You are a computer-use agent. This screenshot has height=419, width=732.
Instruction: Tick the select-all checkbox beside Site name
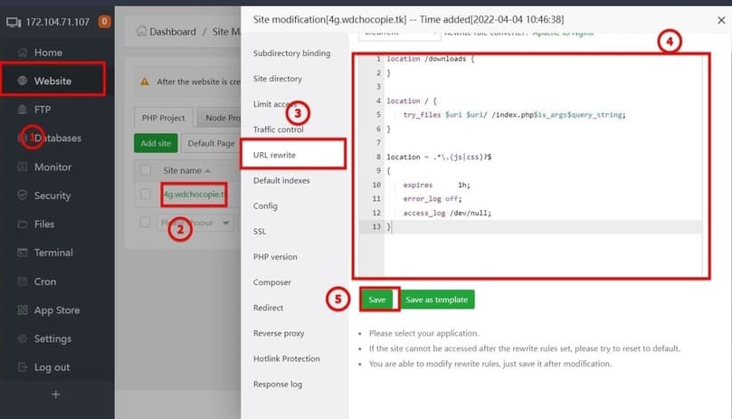tap(147, 170)
